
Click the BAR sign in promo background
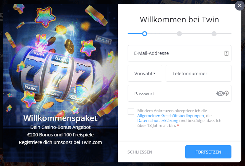(103, 40)
